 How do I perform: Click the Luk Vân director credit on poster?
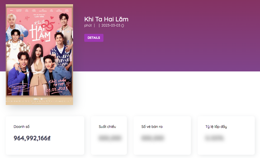click(39, 17)
